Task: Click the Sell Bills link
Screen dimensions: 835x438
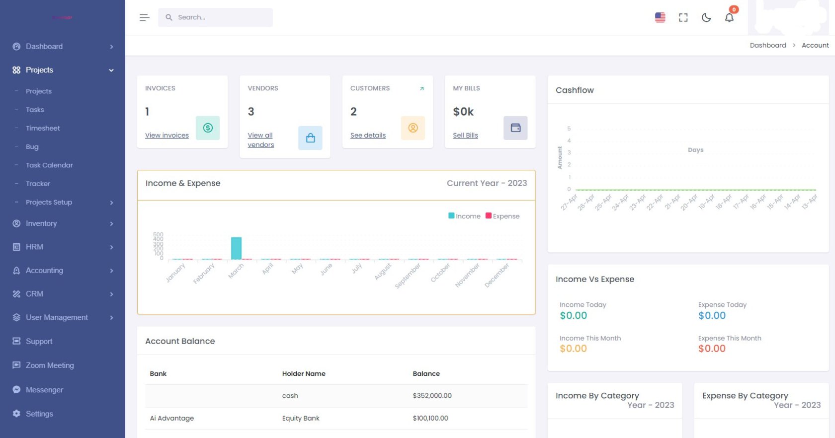Action: pyautogui.click(x=465, y=135)
